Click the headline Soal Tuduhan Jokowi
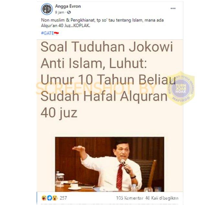The width and height of the screenshot is (220, 205). click(107, 47)
